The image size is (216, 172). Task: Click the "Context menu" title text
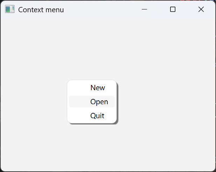click(41, 10)
